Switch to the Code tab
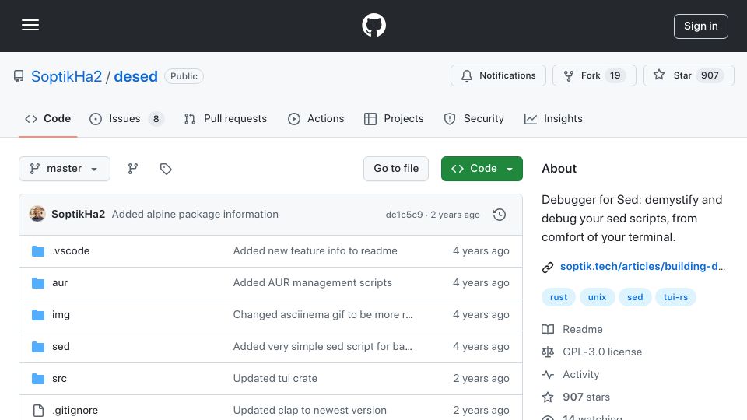 coord(47,118)
